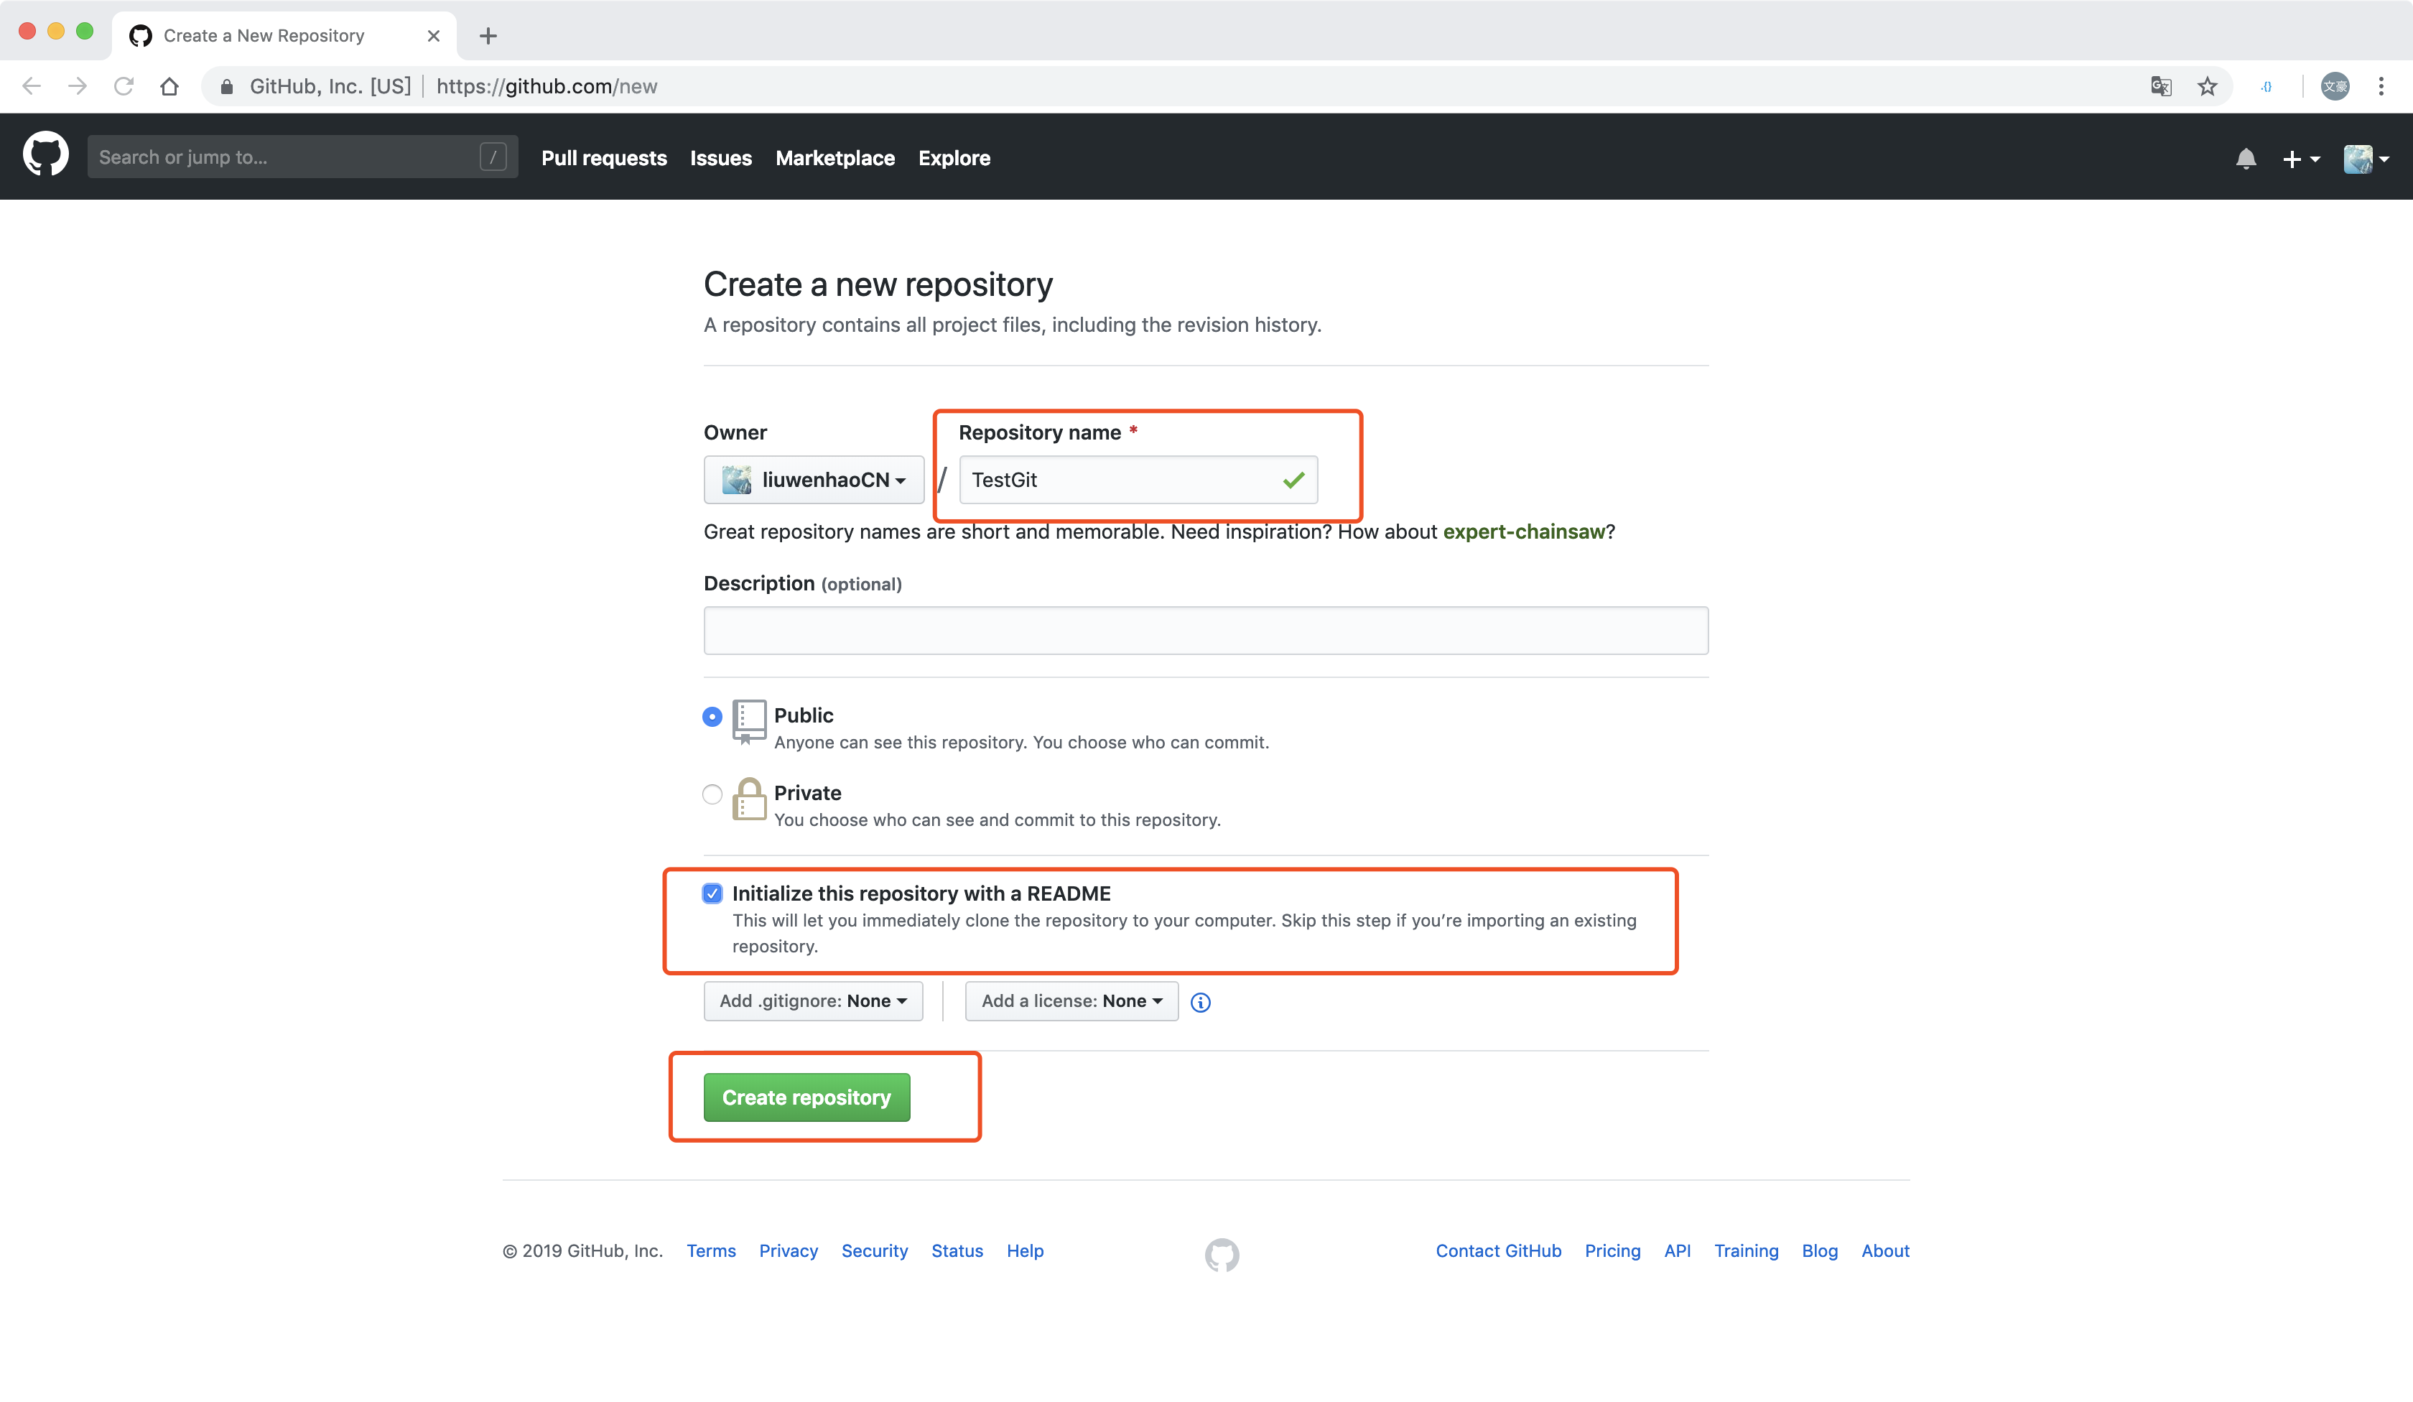Open Issues in the navbar
Viewport: 2413px width, 1402px height.
pyautogui.click(x=721, y=158)
